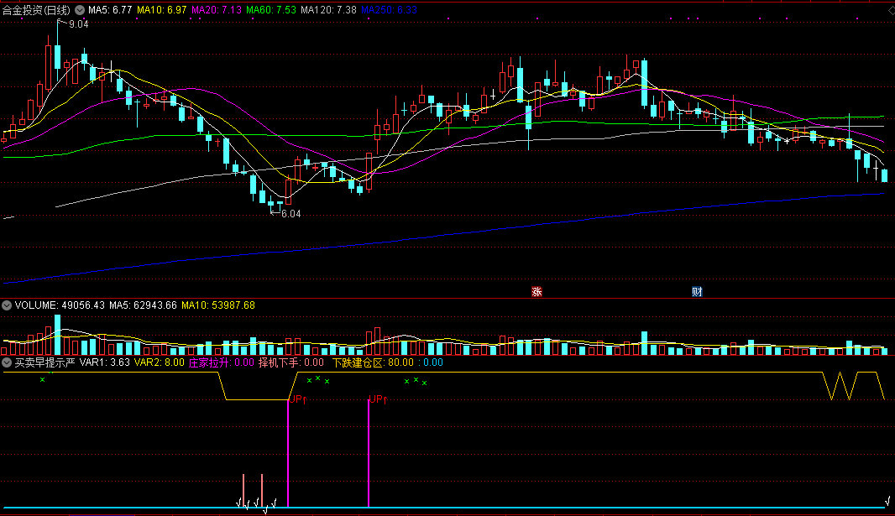Click the VAR1: 3.63 value
The image size is (895, 516).
coord(104,362)
